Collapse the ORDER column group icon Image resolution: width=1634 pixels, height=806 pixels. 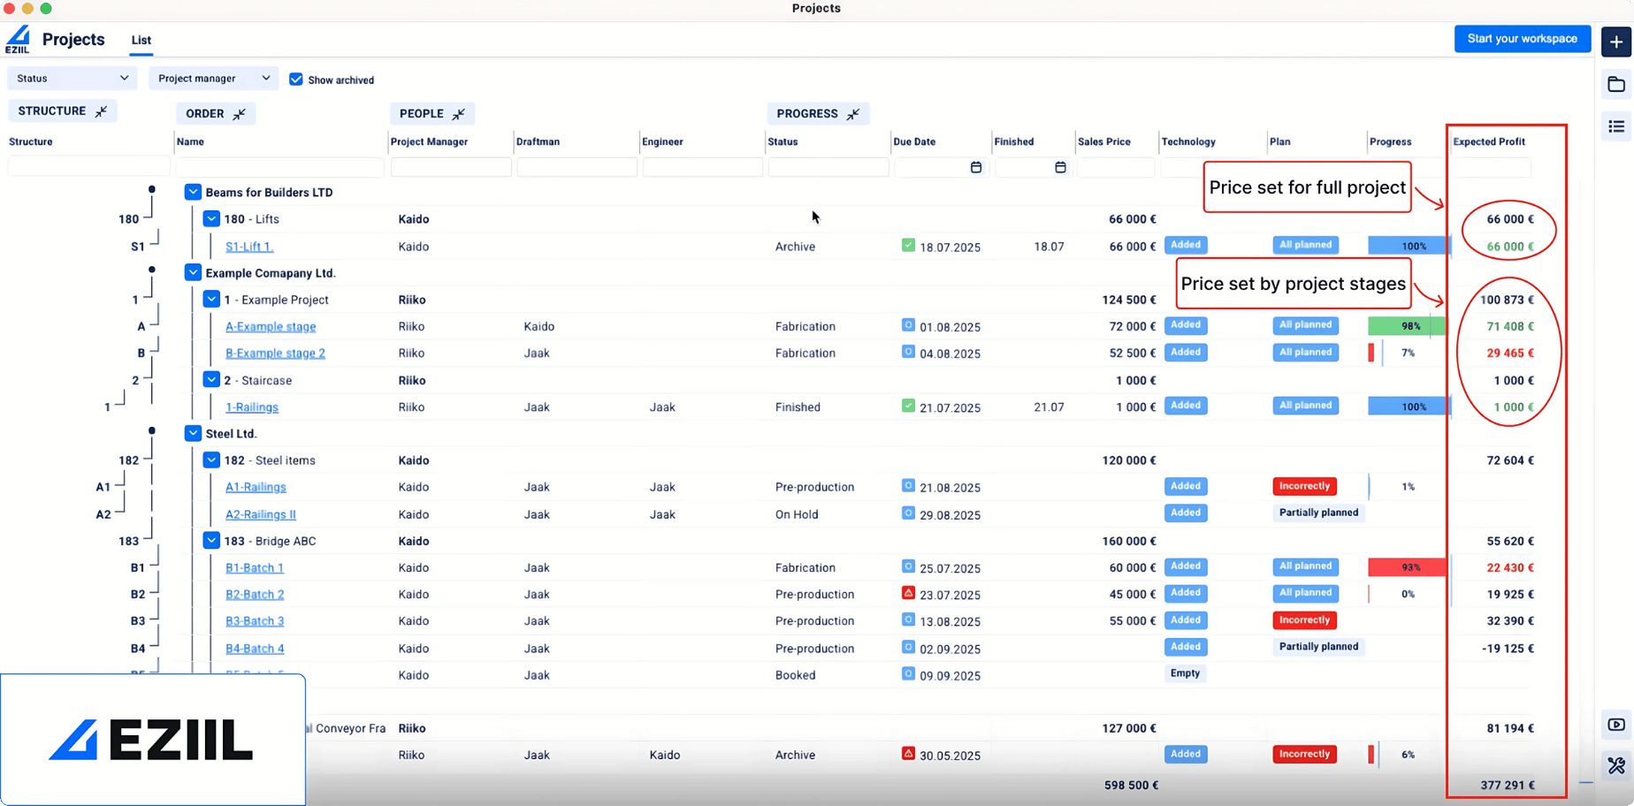click(239, 114)
